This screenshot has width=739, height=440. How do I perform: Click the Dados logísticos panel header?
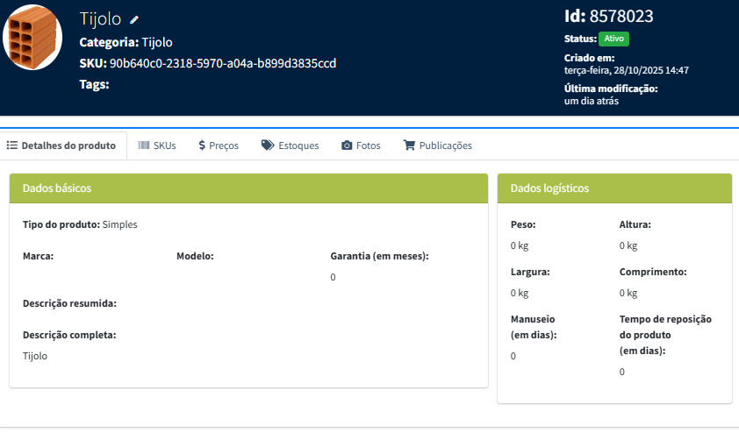point(614,188)
